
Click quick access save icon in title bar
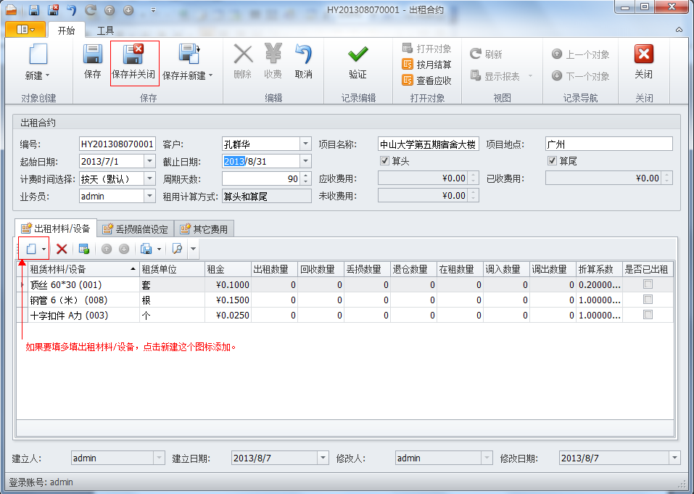34,9
